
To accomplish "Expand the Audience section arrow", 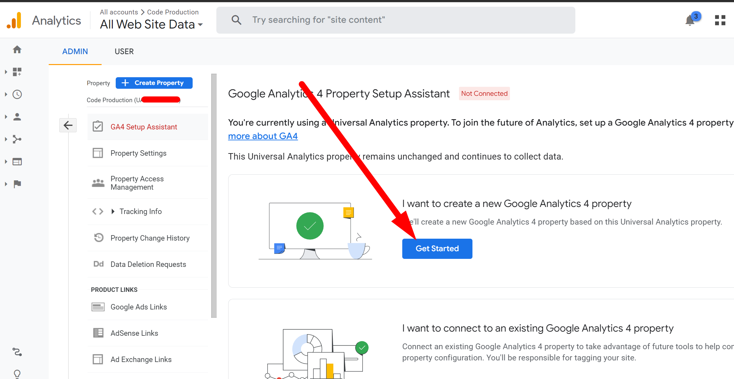I will [6, 117].
